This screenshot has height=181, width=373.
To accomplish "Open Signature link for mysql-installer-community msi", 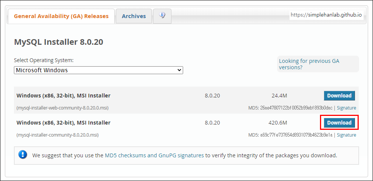I will coord(346,135).
